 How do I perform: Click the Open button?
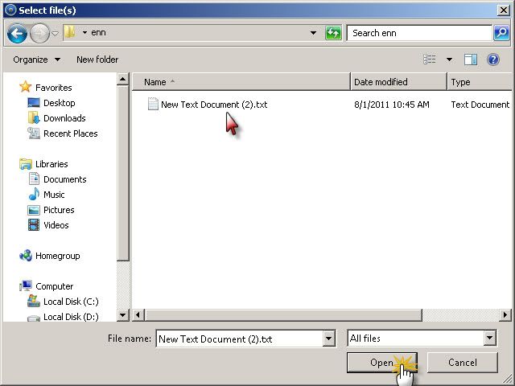pyautogui.click(x=382, y=363)
